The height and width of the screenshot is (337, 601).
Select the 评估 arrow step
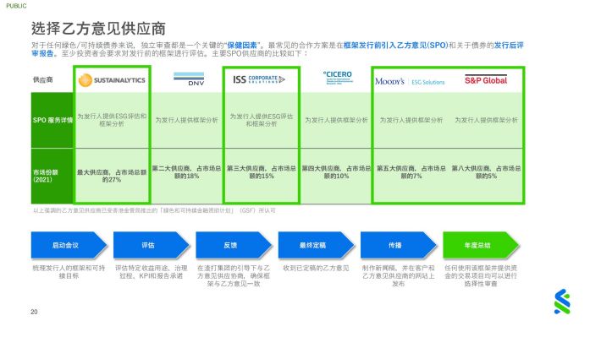pyautogui.click(x=152, y=245)
